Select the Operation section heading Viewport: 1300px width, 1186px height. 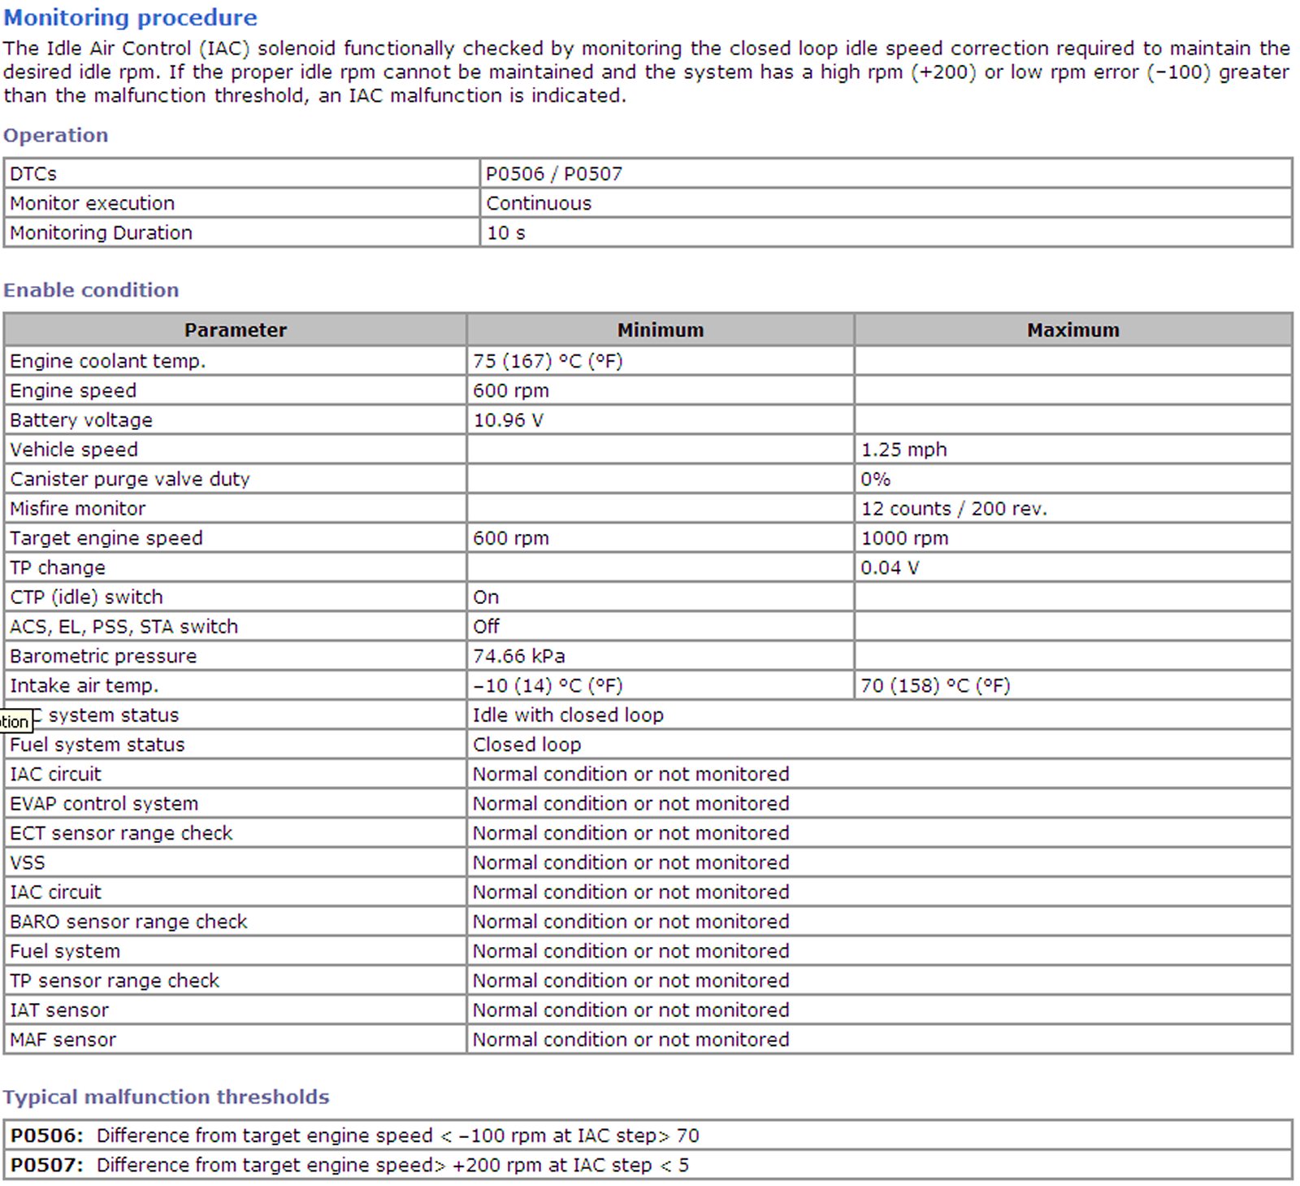click(55, 135)
